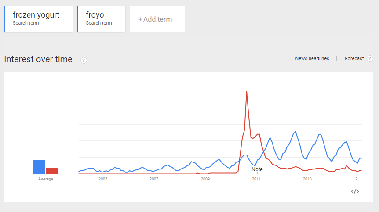Enable the Forecast checkbox
Screen dimensions: 379x212
click(339, 59)
